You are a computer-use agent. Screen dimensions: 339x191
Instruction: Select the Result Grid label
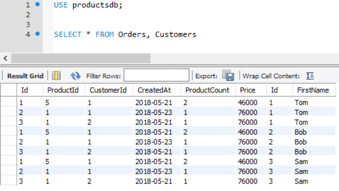[x=25, y=76]
